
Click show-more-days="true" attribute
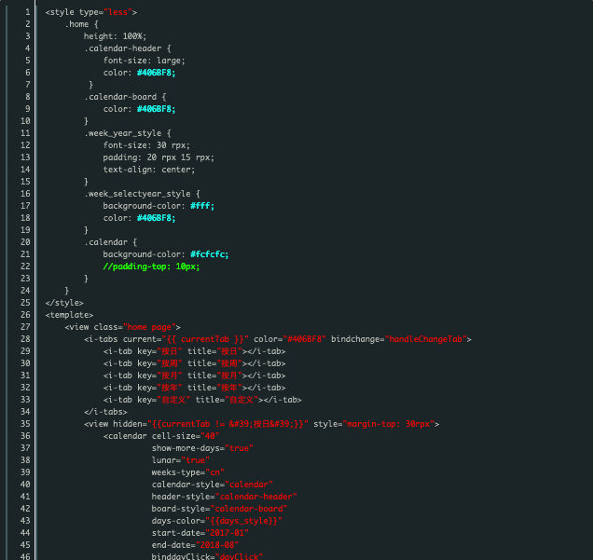pos(202,448)
